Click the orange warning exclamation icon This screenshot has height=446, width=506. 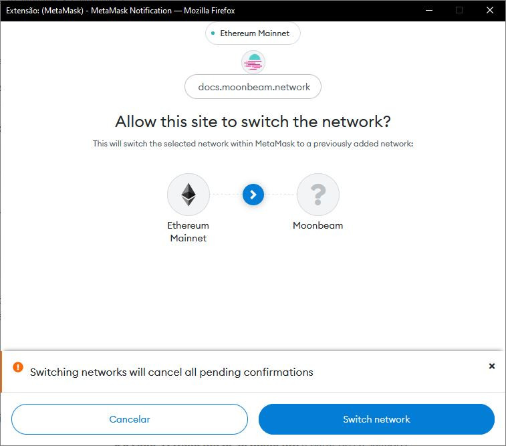pos(18,368)
